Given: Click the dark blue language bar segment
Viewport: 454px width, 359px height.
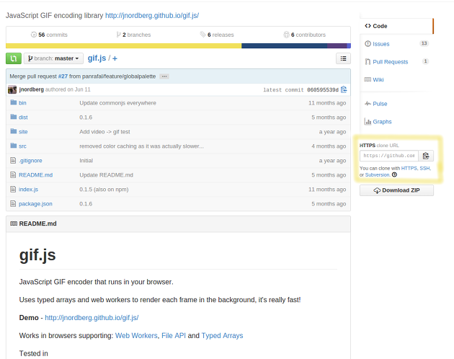Looking at the screenshot, I should (x=285, y=46).
